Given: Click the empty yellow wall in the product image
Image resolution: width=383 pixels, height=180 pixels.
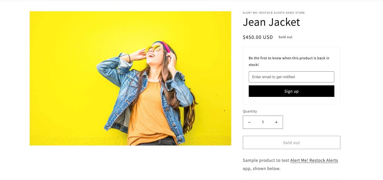Looking at the screenshot, I should (x=61, y=76).
